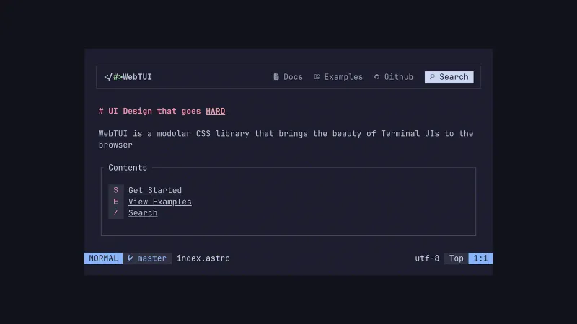577x324 pixels.
Task: Click the git branch icon beside master
Action: point(131,258)
